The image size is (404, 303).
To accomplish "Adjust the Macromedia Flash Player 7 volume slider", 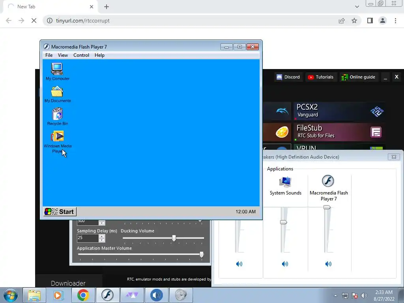I will (x=327, y=207).
